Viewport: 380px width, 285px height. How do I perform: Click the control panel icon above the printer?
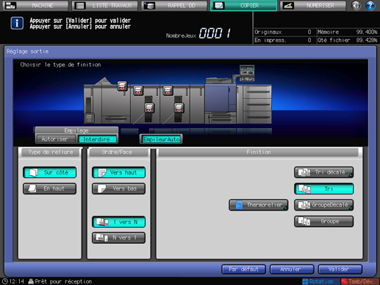click(x=247, y=73)
